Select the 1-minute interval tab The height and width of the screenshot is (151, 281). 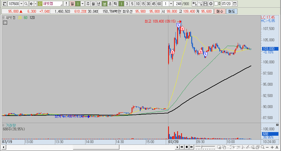(121, 4)
